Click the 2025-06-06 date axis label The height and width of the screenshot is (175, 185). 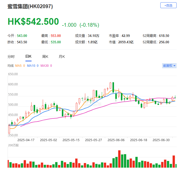coord(116,140)
